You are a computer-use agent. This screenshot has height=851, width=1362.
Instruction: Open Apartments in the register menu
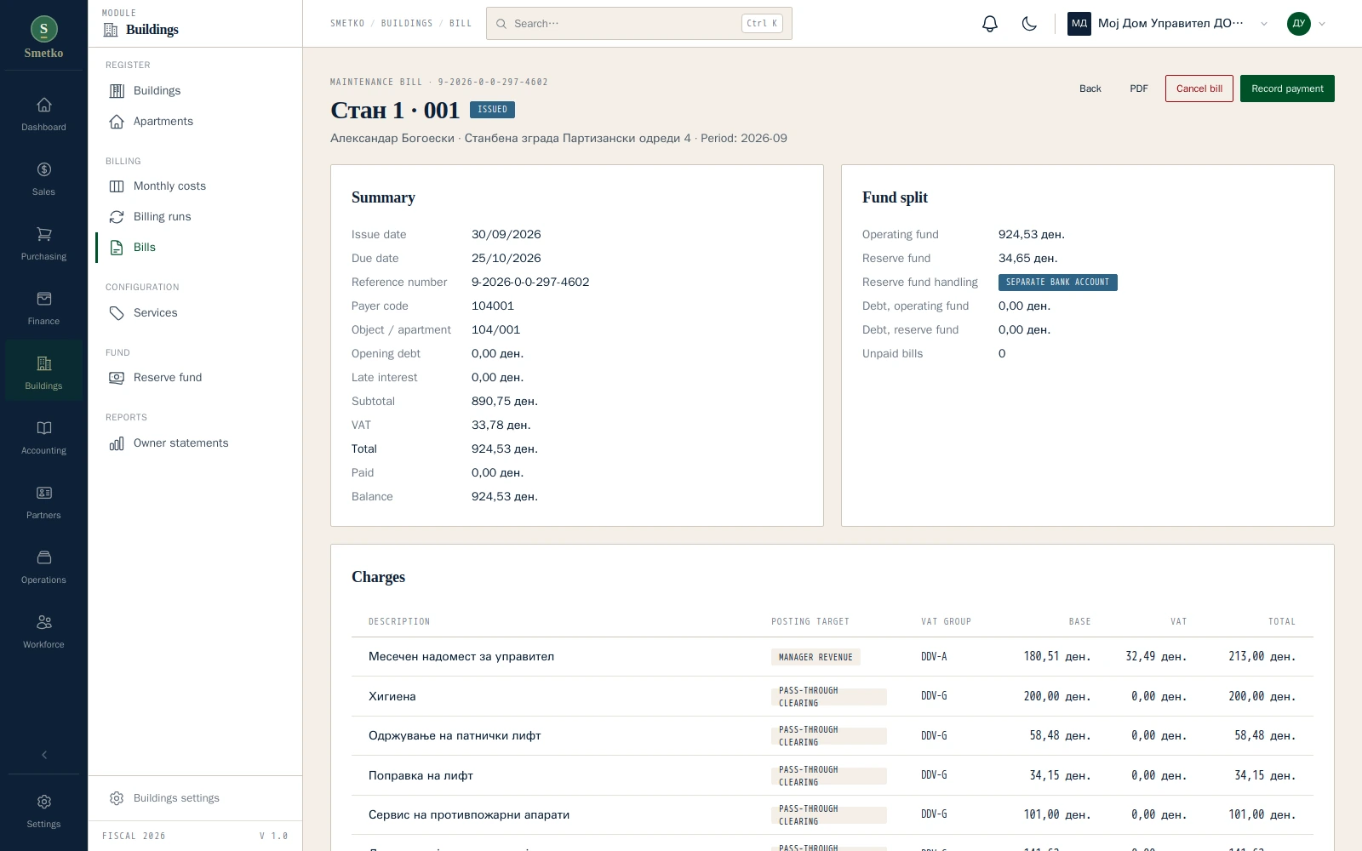pos(195,122)
